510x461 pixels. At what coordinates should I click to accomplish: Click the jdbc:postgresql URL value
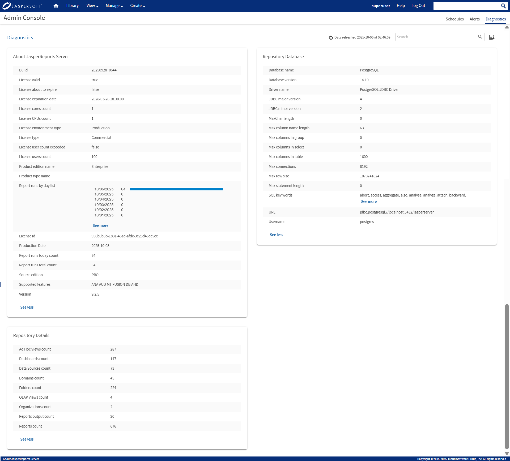click(397, 212)
